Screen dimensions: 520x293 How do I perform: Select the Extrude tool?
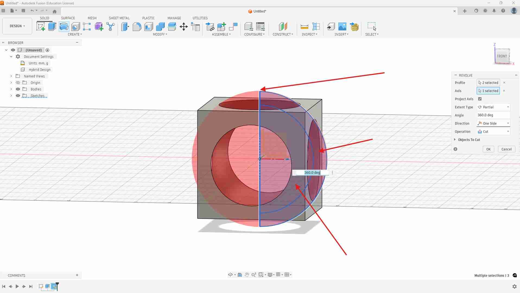pos(52,27)
